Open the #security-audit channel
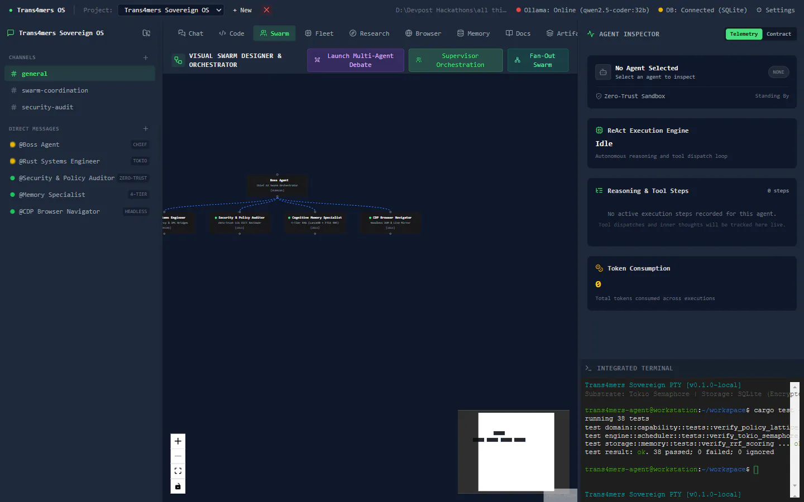Viewport: 804px width, 502px height. click(79, 107)
